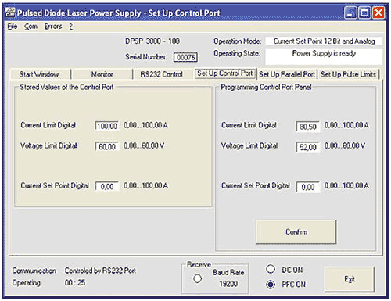Open the File menu
The image size is (391, 301).
13,27
